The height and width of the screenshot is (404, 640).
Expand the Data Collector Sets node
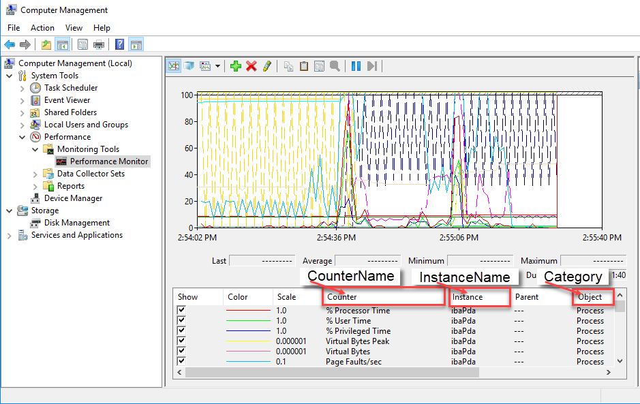click(x=35, y=174)
